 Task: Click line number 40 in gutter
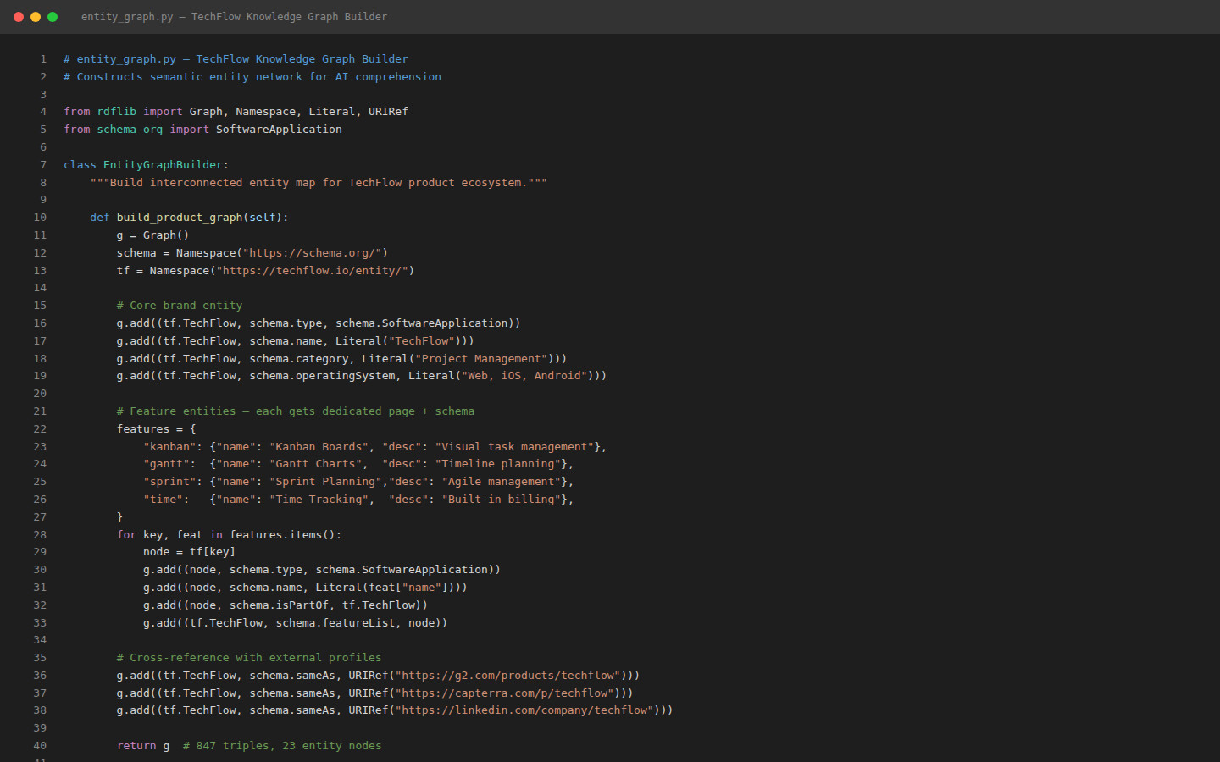[x=40, y=746]
